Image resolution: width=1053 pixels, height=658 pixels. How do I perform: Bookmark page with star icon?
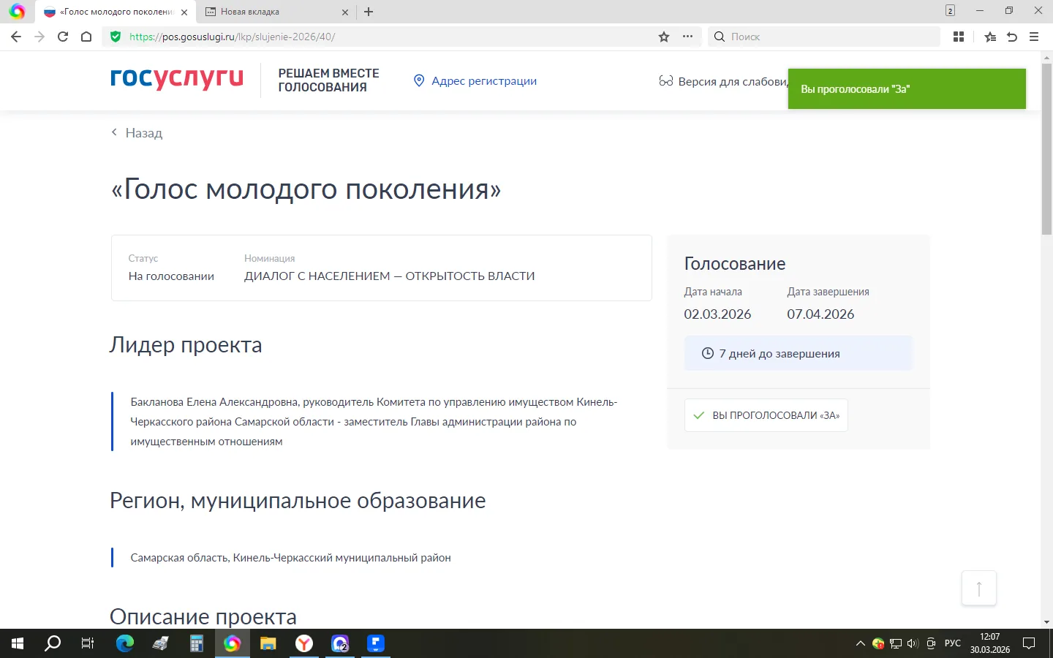coord(664,37)
